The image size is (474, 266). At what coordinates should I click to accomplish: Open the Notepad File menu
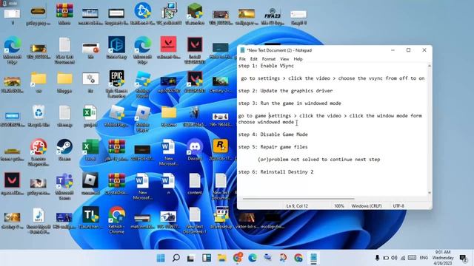coord(242,59)
